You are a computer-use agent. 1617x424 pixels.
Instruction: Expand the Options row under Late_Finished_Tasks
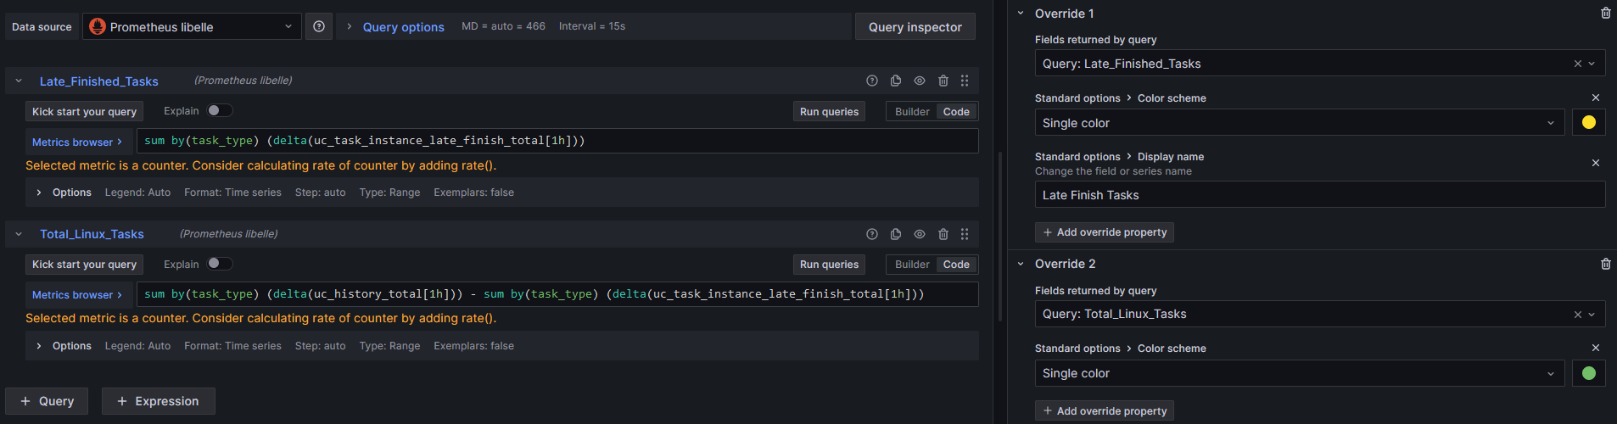coord(39,192)
